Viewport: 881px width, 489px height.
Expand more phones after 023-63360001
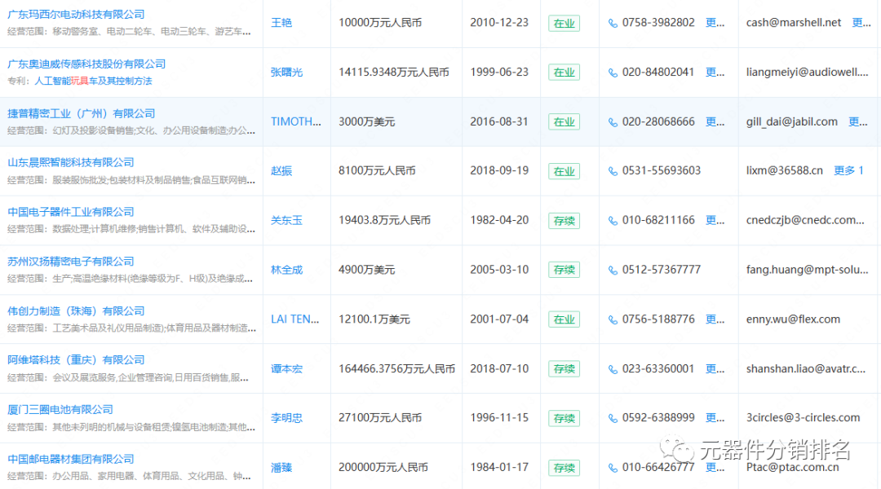[715, 368]
